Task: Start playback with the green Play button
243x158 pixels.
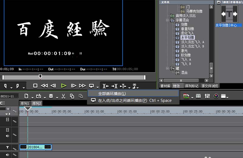Action: click(63, 86)
